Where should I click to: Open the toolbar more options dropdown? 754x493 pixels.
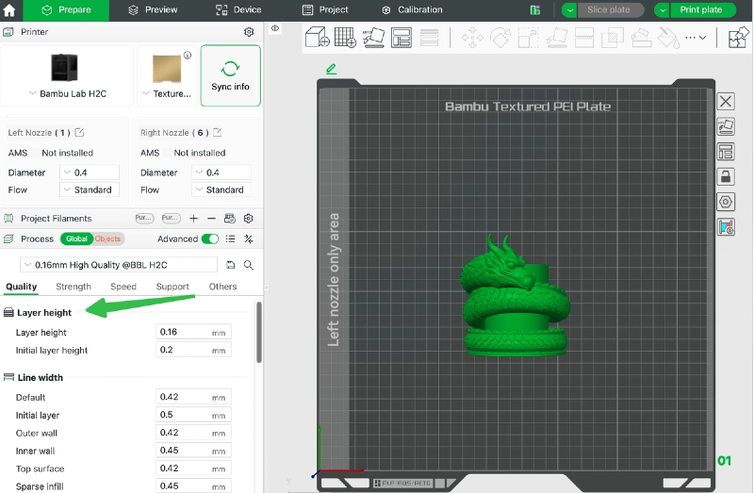click(x=696, y=37)
